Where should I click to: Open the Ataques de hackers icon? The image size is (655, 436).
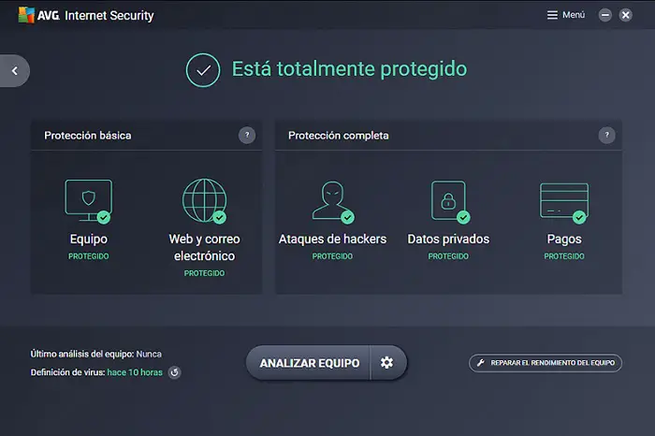[x=333, y=202]
